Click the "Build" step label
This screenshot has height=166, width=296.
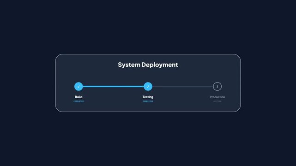coord(79,97)
